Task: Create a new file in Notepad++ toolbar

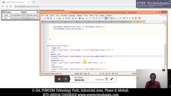Action: [43, 18]
